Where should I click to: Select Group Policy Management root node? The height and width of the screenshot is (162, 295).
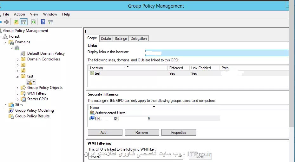26,31
